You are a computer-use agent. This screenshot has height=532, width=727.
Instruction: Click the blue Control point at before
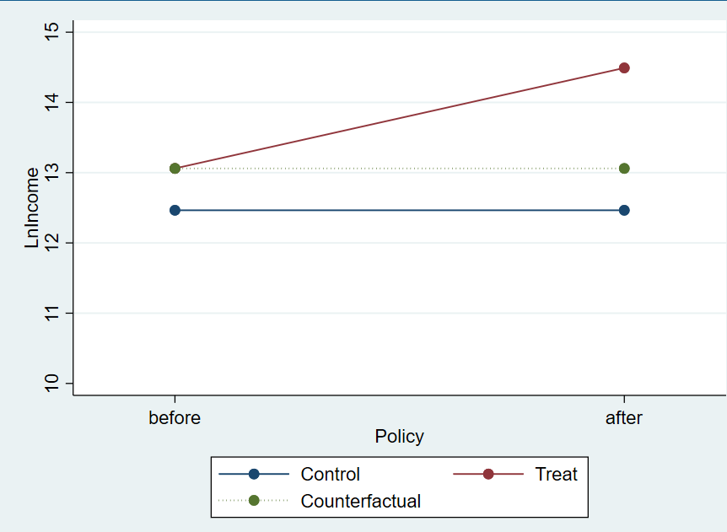[x=175, y=210]
